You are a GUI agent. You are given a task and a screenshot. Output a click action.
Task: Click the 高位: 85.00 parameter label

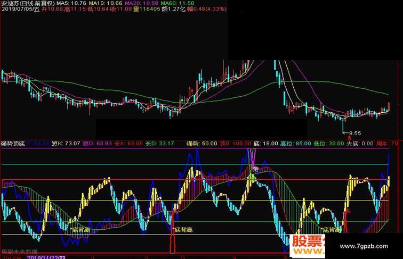(x=295, y=144)
